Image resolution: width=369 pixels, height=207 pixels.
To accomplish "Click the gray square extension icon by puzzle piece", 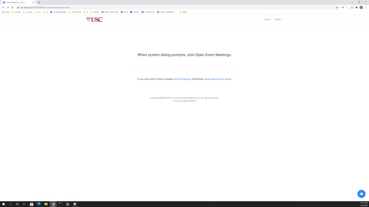I will click(352, 7).
